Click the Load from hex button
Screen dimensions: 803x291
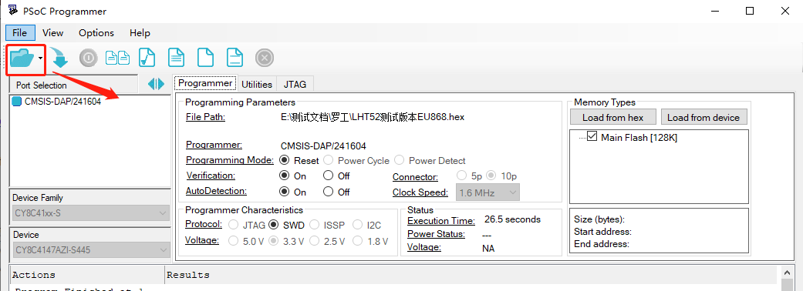tap(613, 117)
